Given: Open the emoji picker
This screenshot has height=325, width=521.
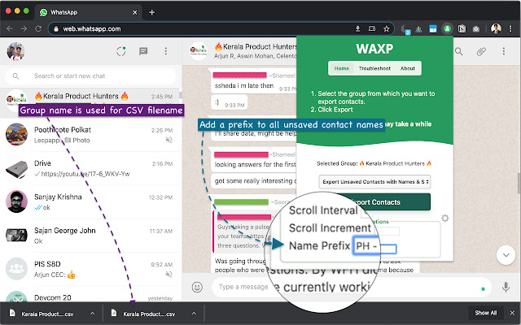Looking at the screenshot, I should point(197,287).
